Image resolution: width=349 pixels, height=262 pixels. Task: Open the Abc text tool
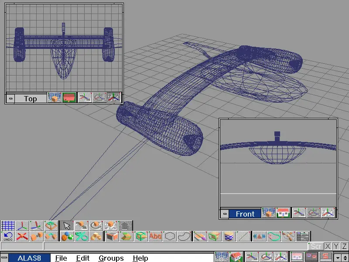click(155, 236)
